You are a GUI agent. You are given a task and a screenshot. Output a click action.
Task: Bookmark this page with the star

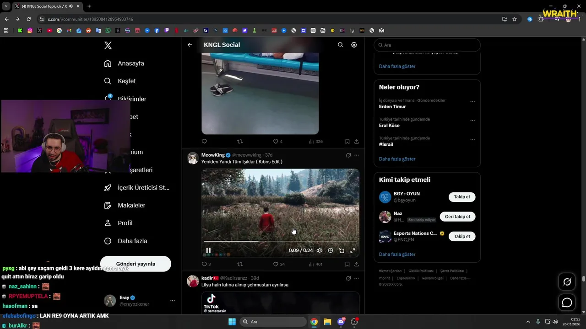click(x=515, y=19)
